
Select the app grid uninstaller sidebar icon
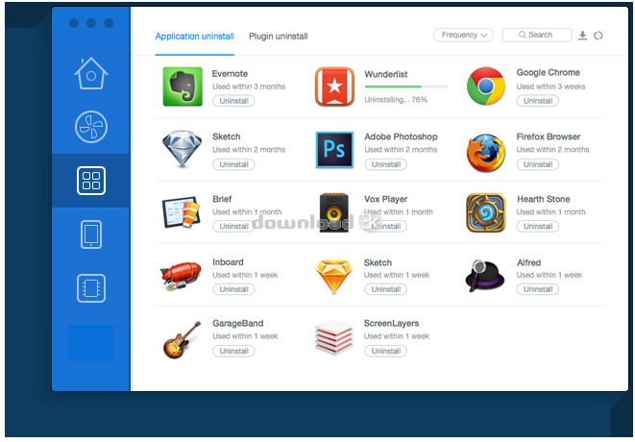pyautogui.click(x=91, y=181)
